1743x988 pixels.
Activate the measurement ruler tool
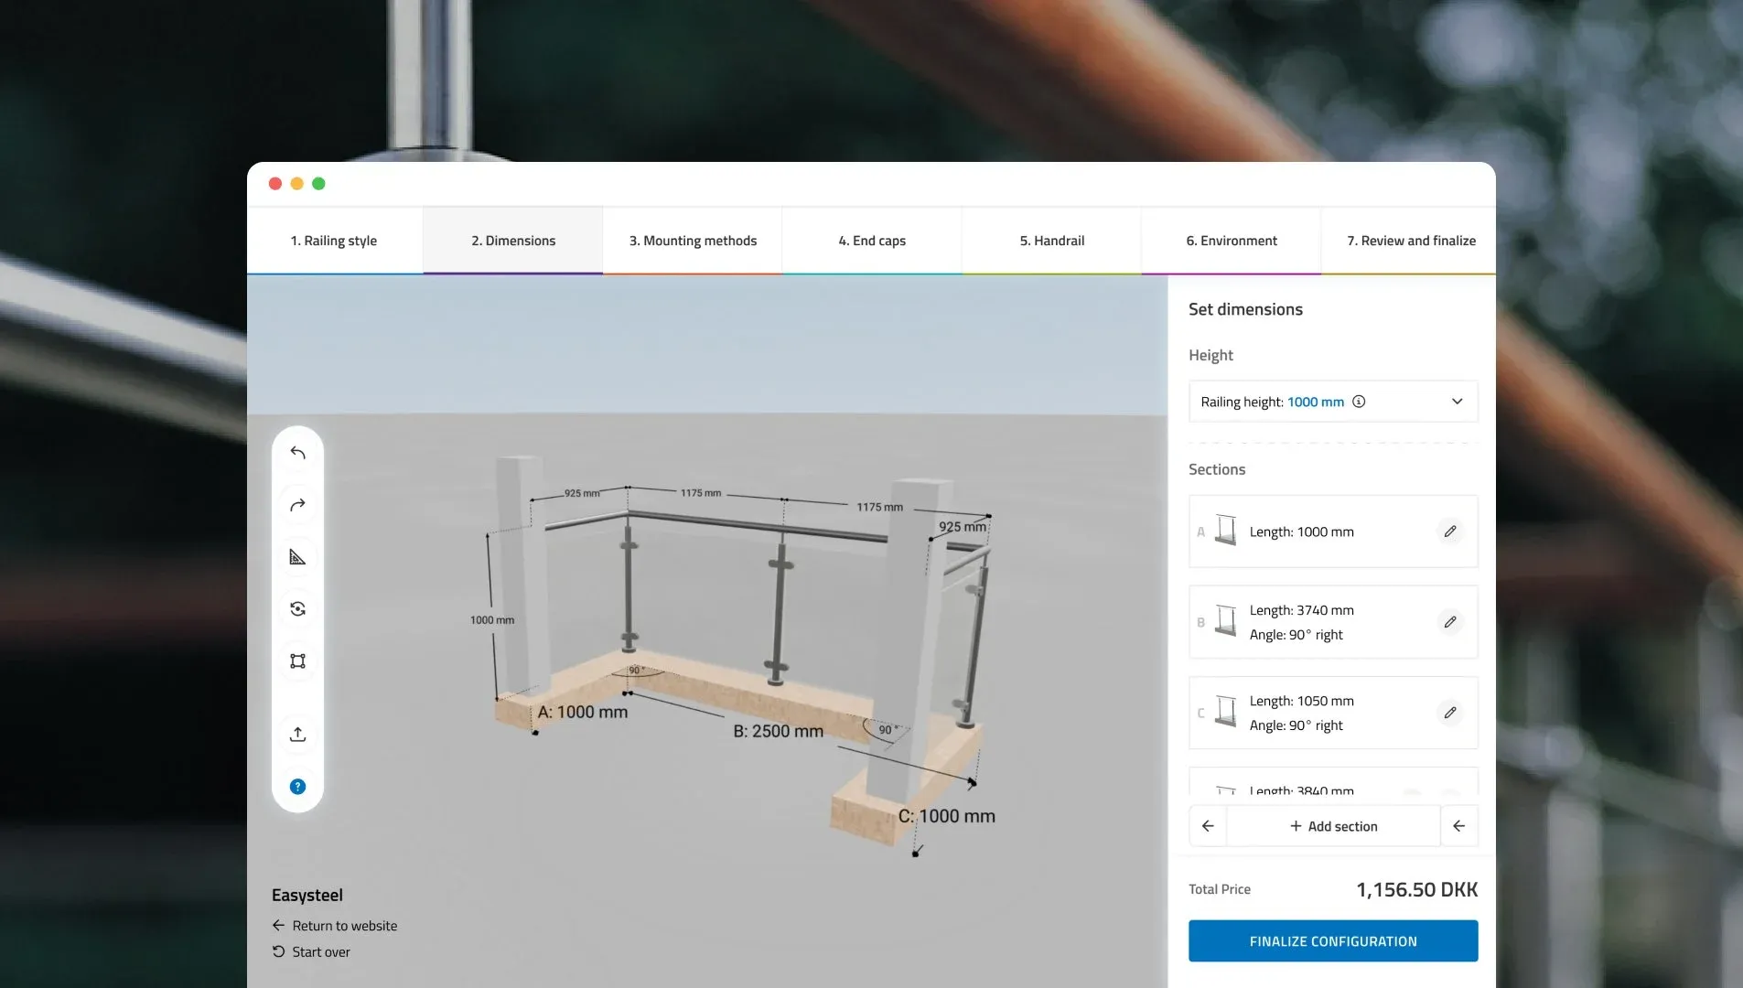297,556
